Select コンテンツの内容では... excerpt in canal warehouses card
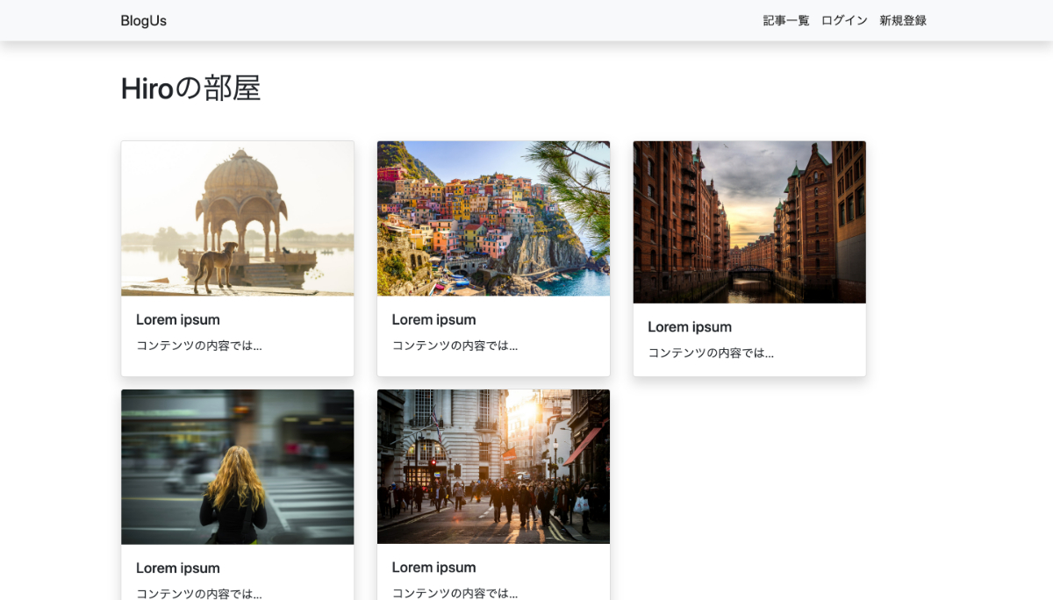 point(711,354)
